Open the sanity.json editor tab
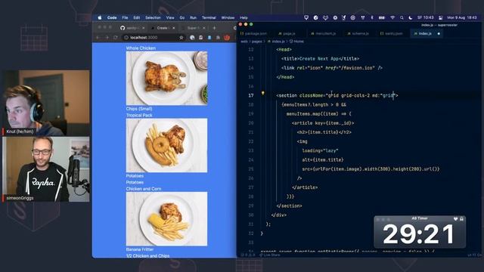This screenshot has width=484, height=272. tap(391, 33)
